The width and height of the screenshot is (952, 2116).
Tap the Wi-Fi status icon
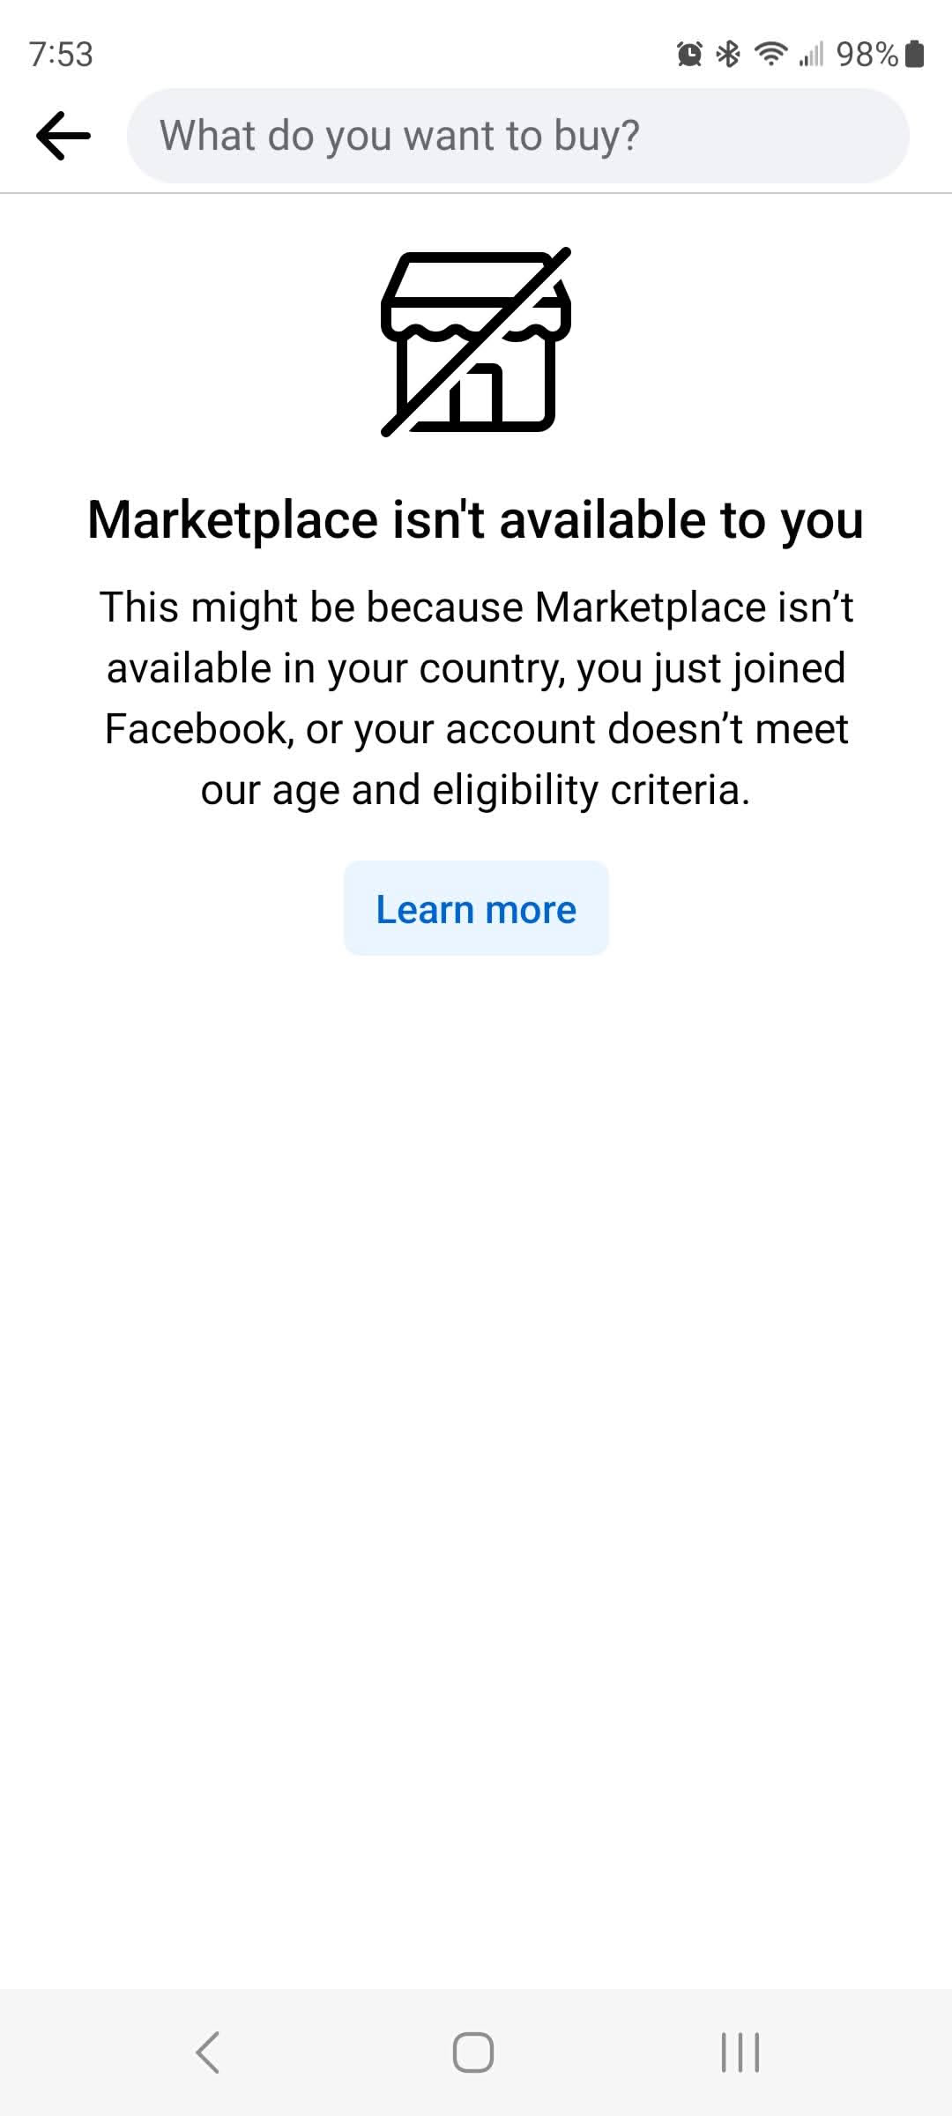click(x=771, y=55)
